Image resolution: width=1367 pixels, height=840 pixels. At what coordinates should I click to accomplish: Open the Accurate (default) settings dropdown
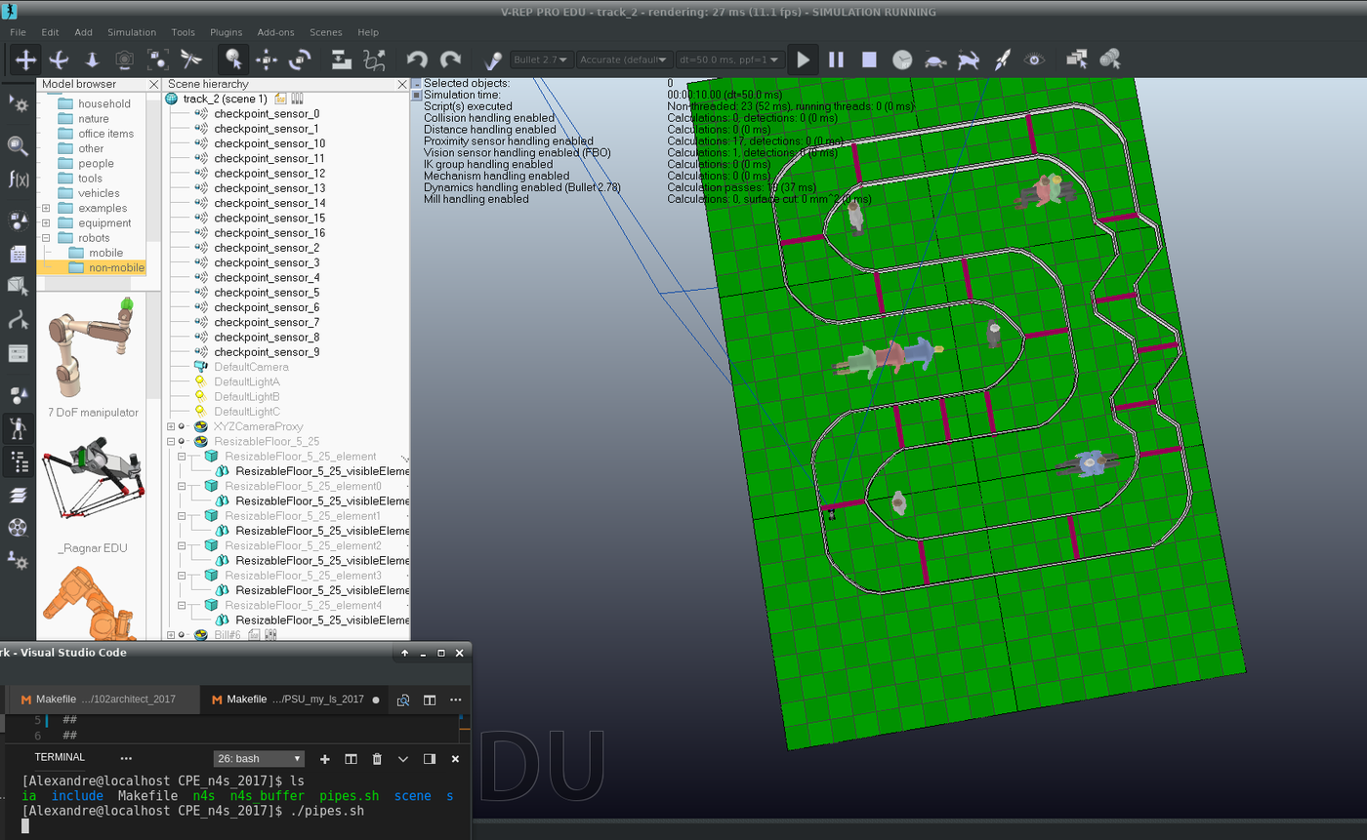[x=625, y=60]
